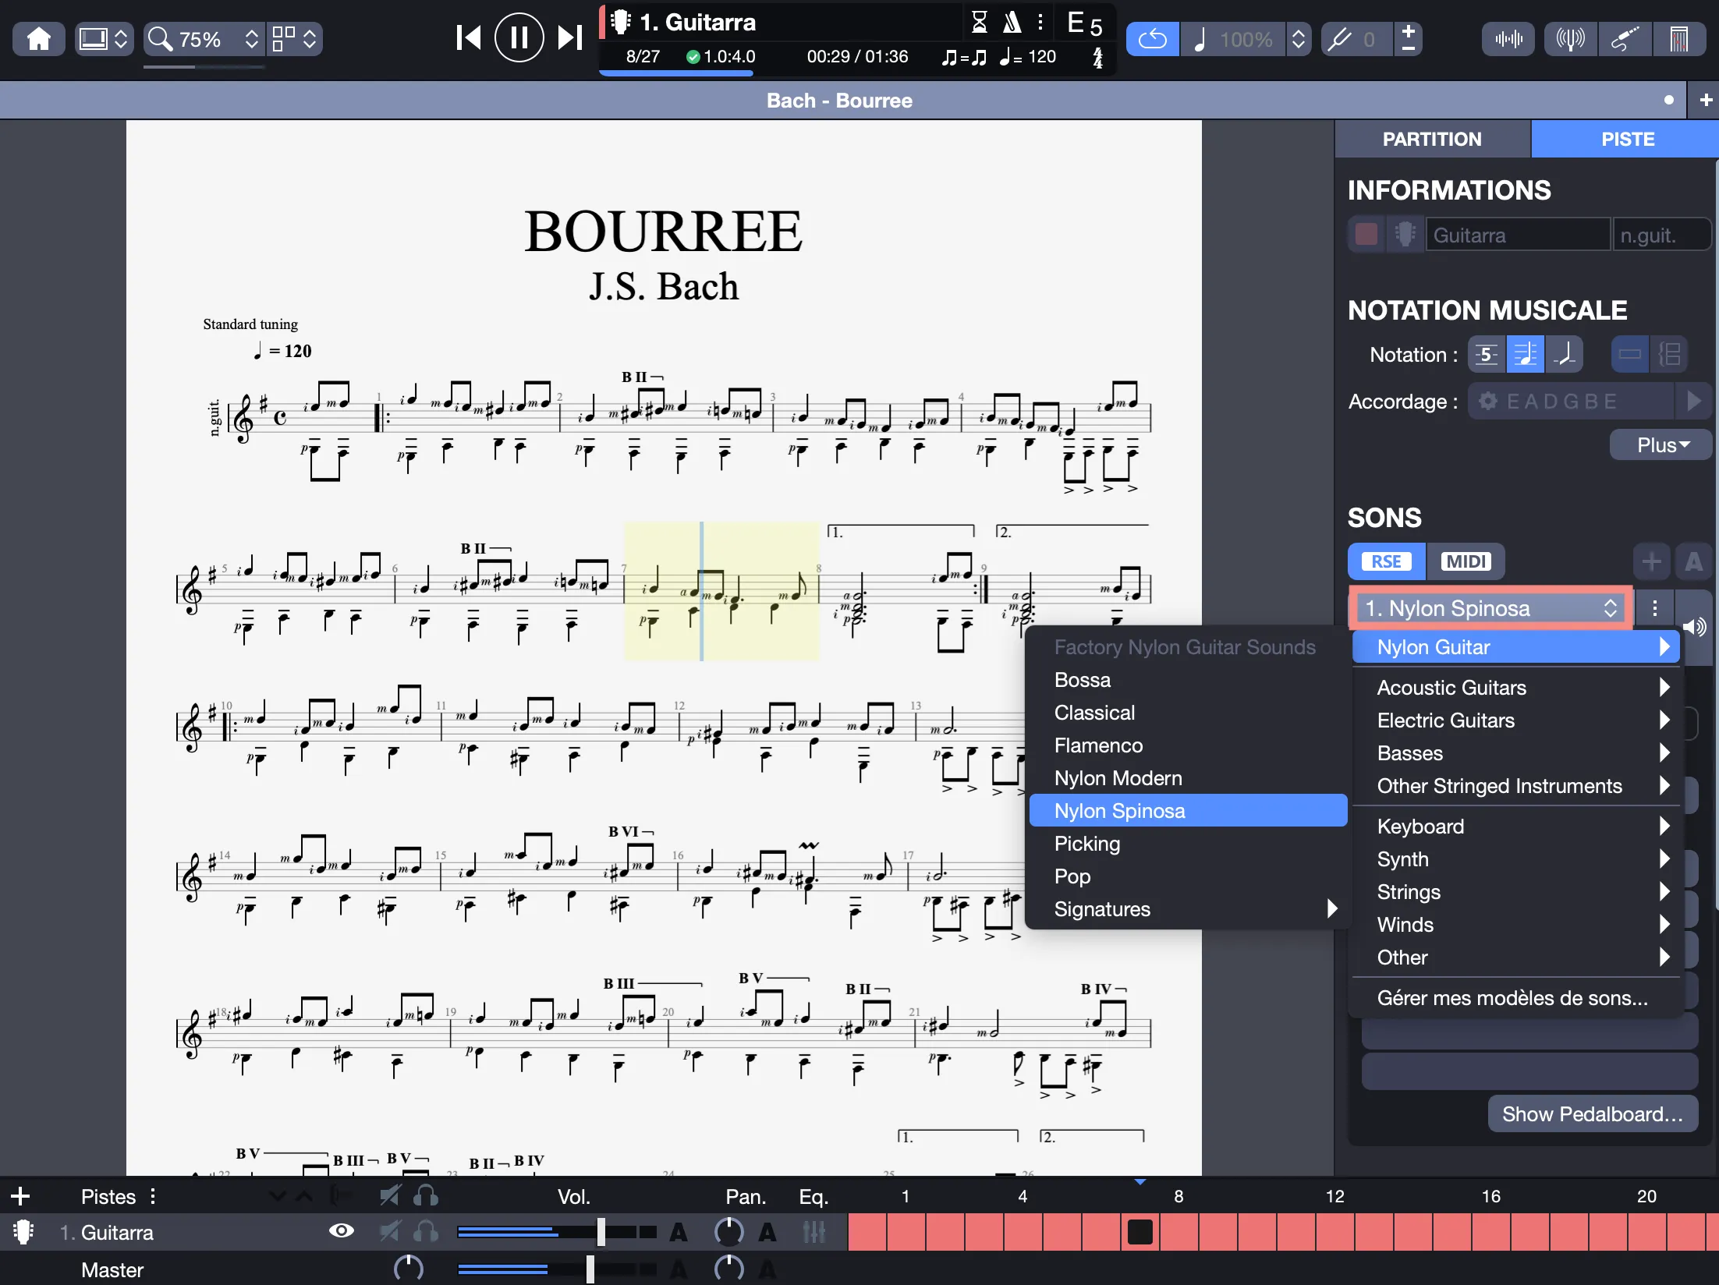
Task: Skip to the next bar
Action: click(570, 37)
